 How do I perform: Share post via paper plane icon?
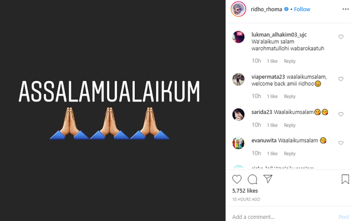click(x=268, y=179)
